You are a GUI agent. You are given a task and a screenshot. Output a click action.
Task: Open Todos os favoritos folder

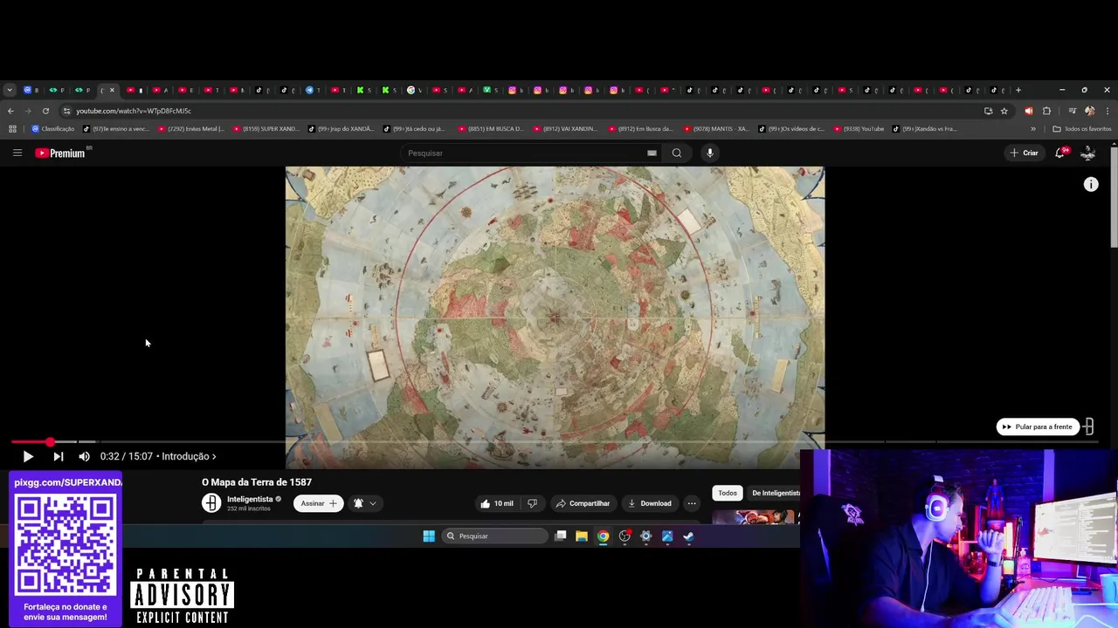1082,129
